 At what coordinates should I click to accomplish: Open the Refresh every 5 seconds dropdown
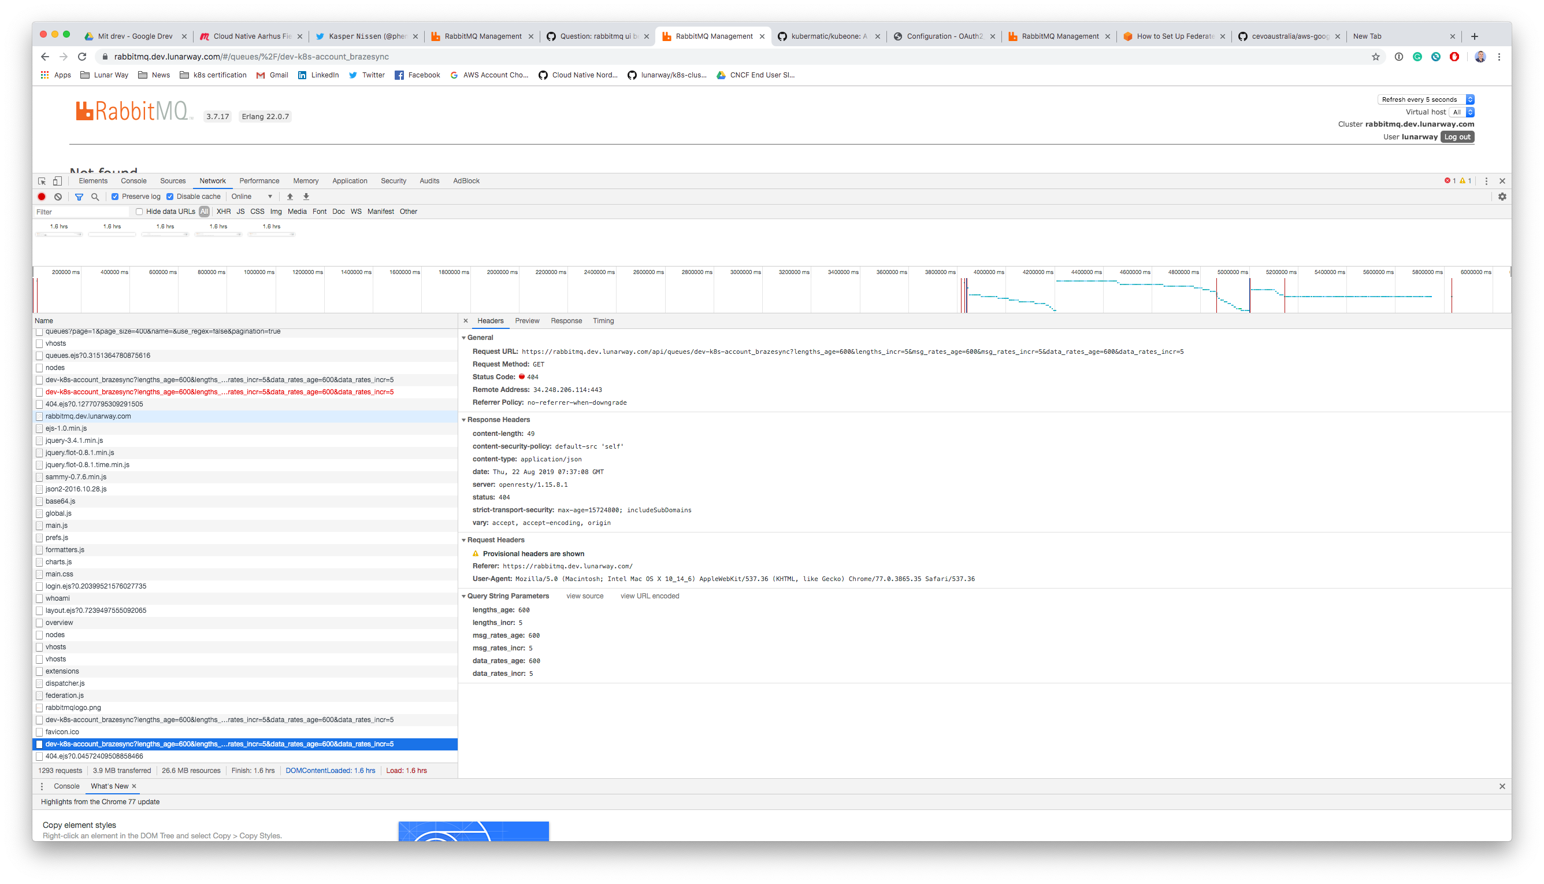pyautogui.click(x=1426, y=99)
